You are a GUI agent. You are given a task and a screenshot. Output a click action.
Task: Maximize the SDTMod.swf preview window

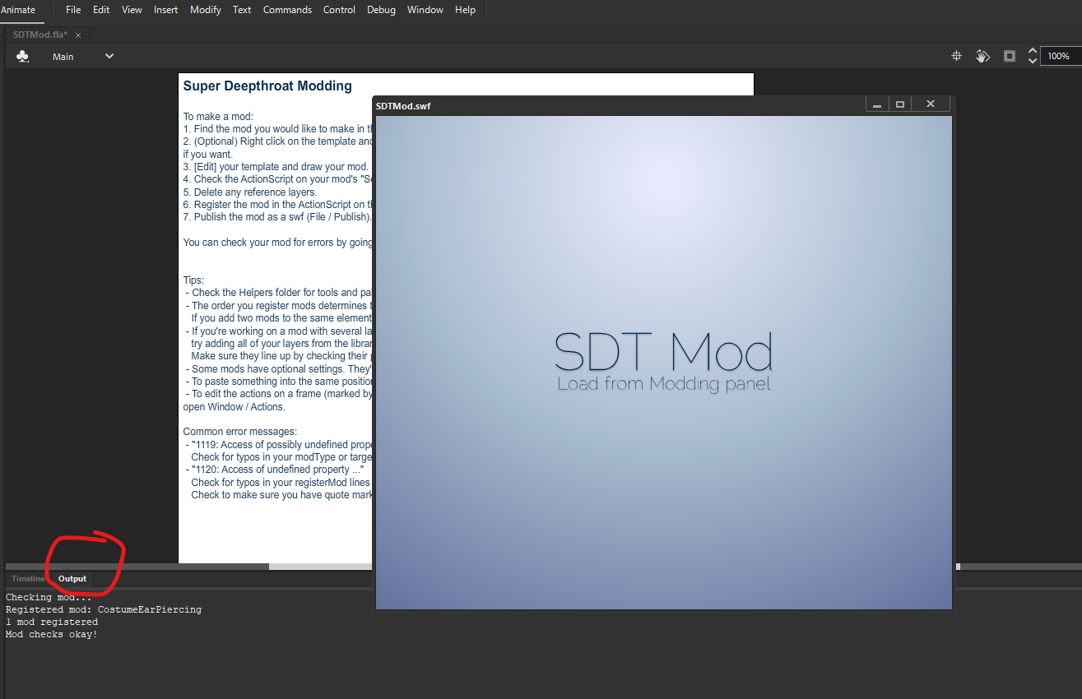coord(900,104)
